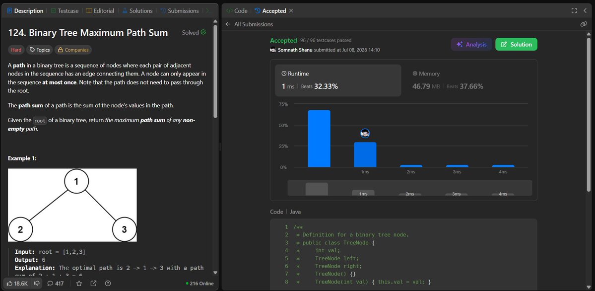This screenshot has height=291, width=595.
Task: Click the 2ms mark on range slider
Action: point(410,194)
